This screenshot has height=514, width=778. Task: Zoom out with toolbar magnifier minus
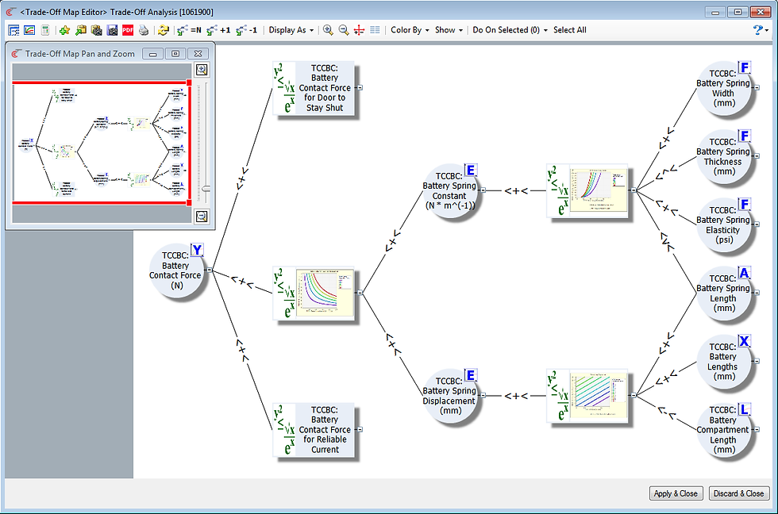point(343,30)
